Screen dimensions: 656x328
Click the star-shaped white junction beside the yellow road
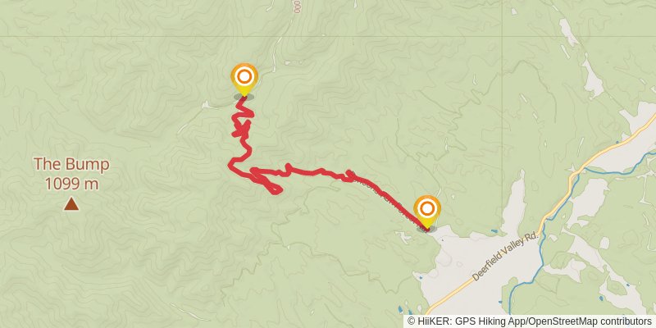(x=572, y=169)
